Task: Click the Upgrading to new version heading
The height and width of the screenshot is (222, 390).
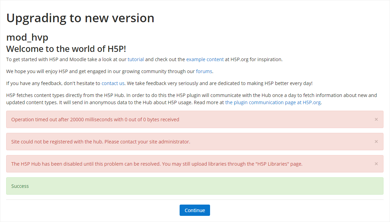Action: point(80,18)
